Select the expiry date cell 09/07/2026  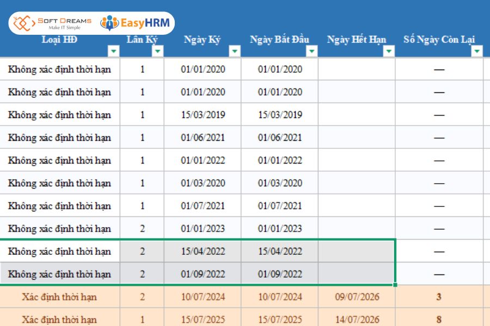pyautogui.click(x=357, y=297)
